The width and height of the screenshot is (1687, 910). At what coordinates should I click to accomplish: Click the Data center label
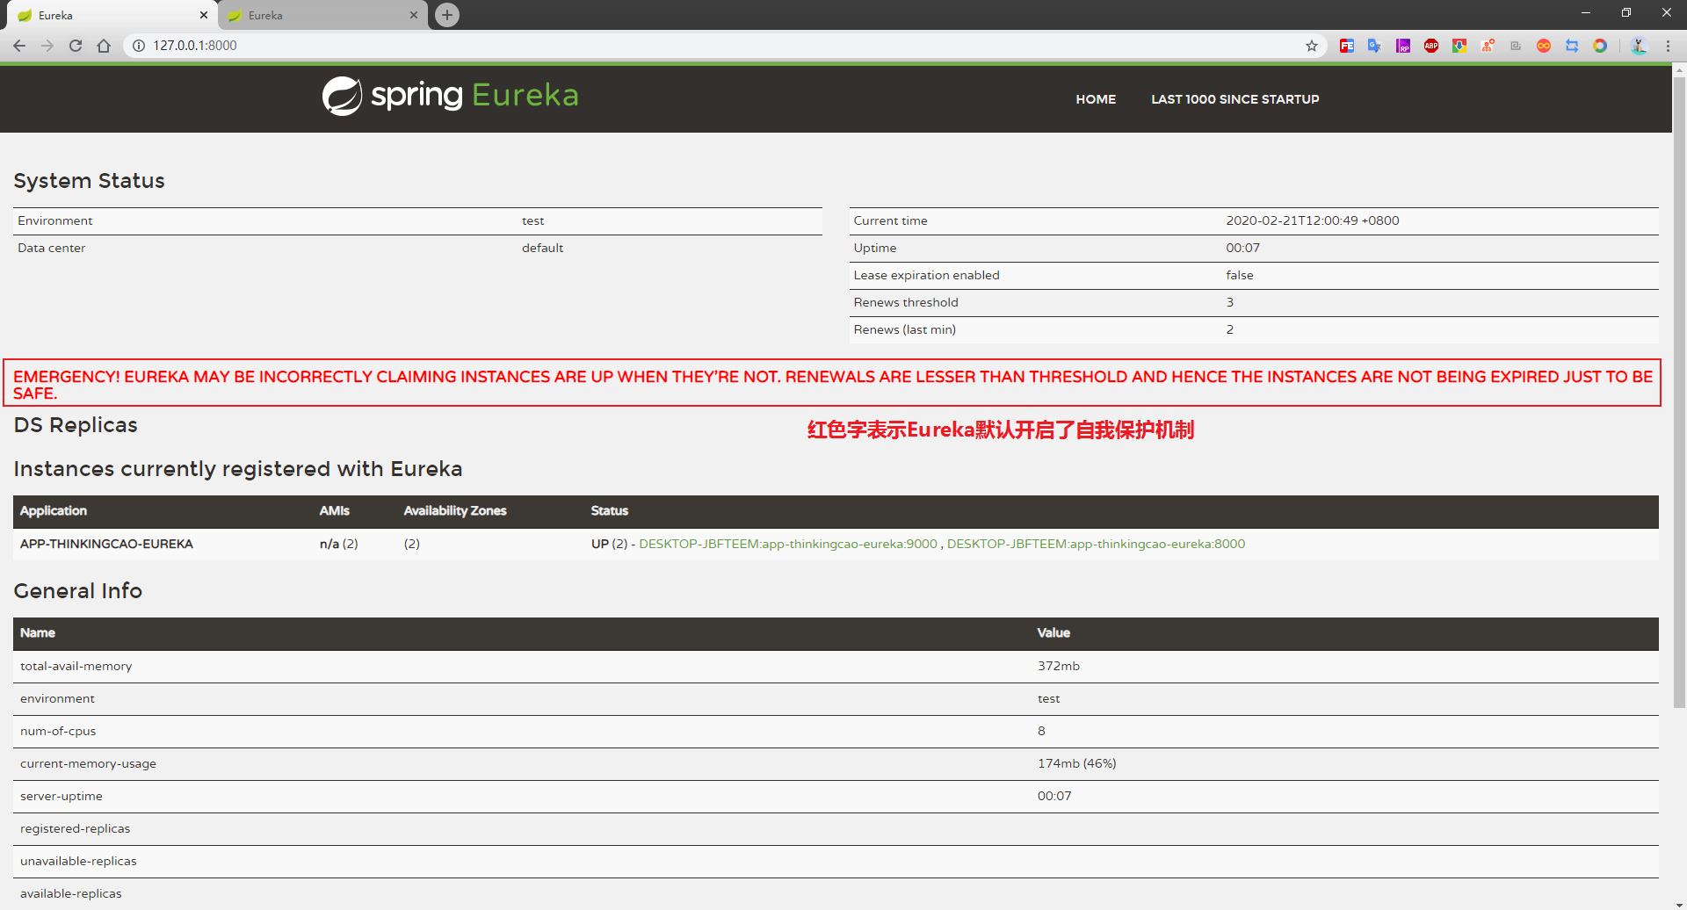coord(51,248)
